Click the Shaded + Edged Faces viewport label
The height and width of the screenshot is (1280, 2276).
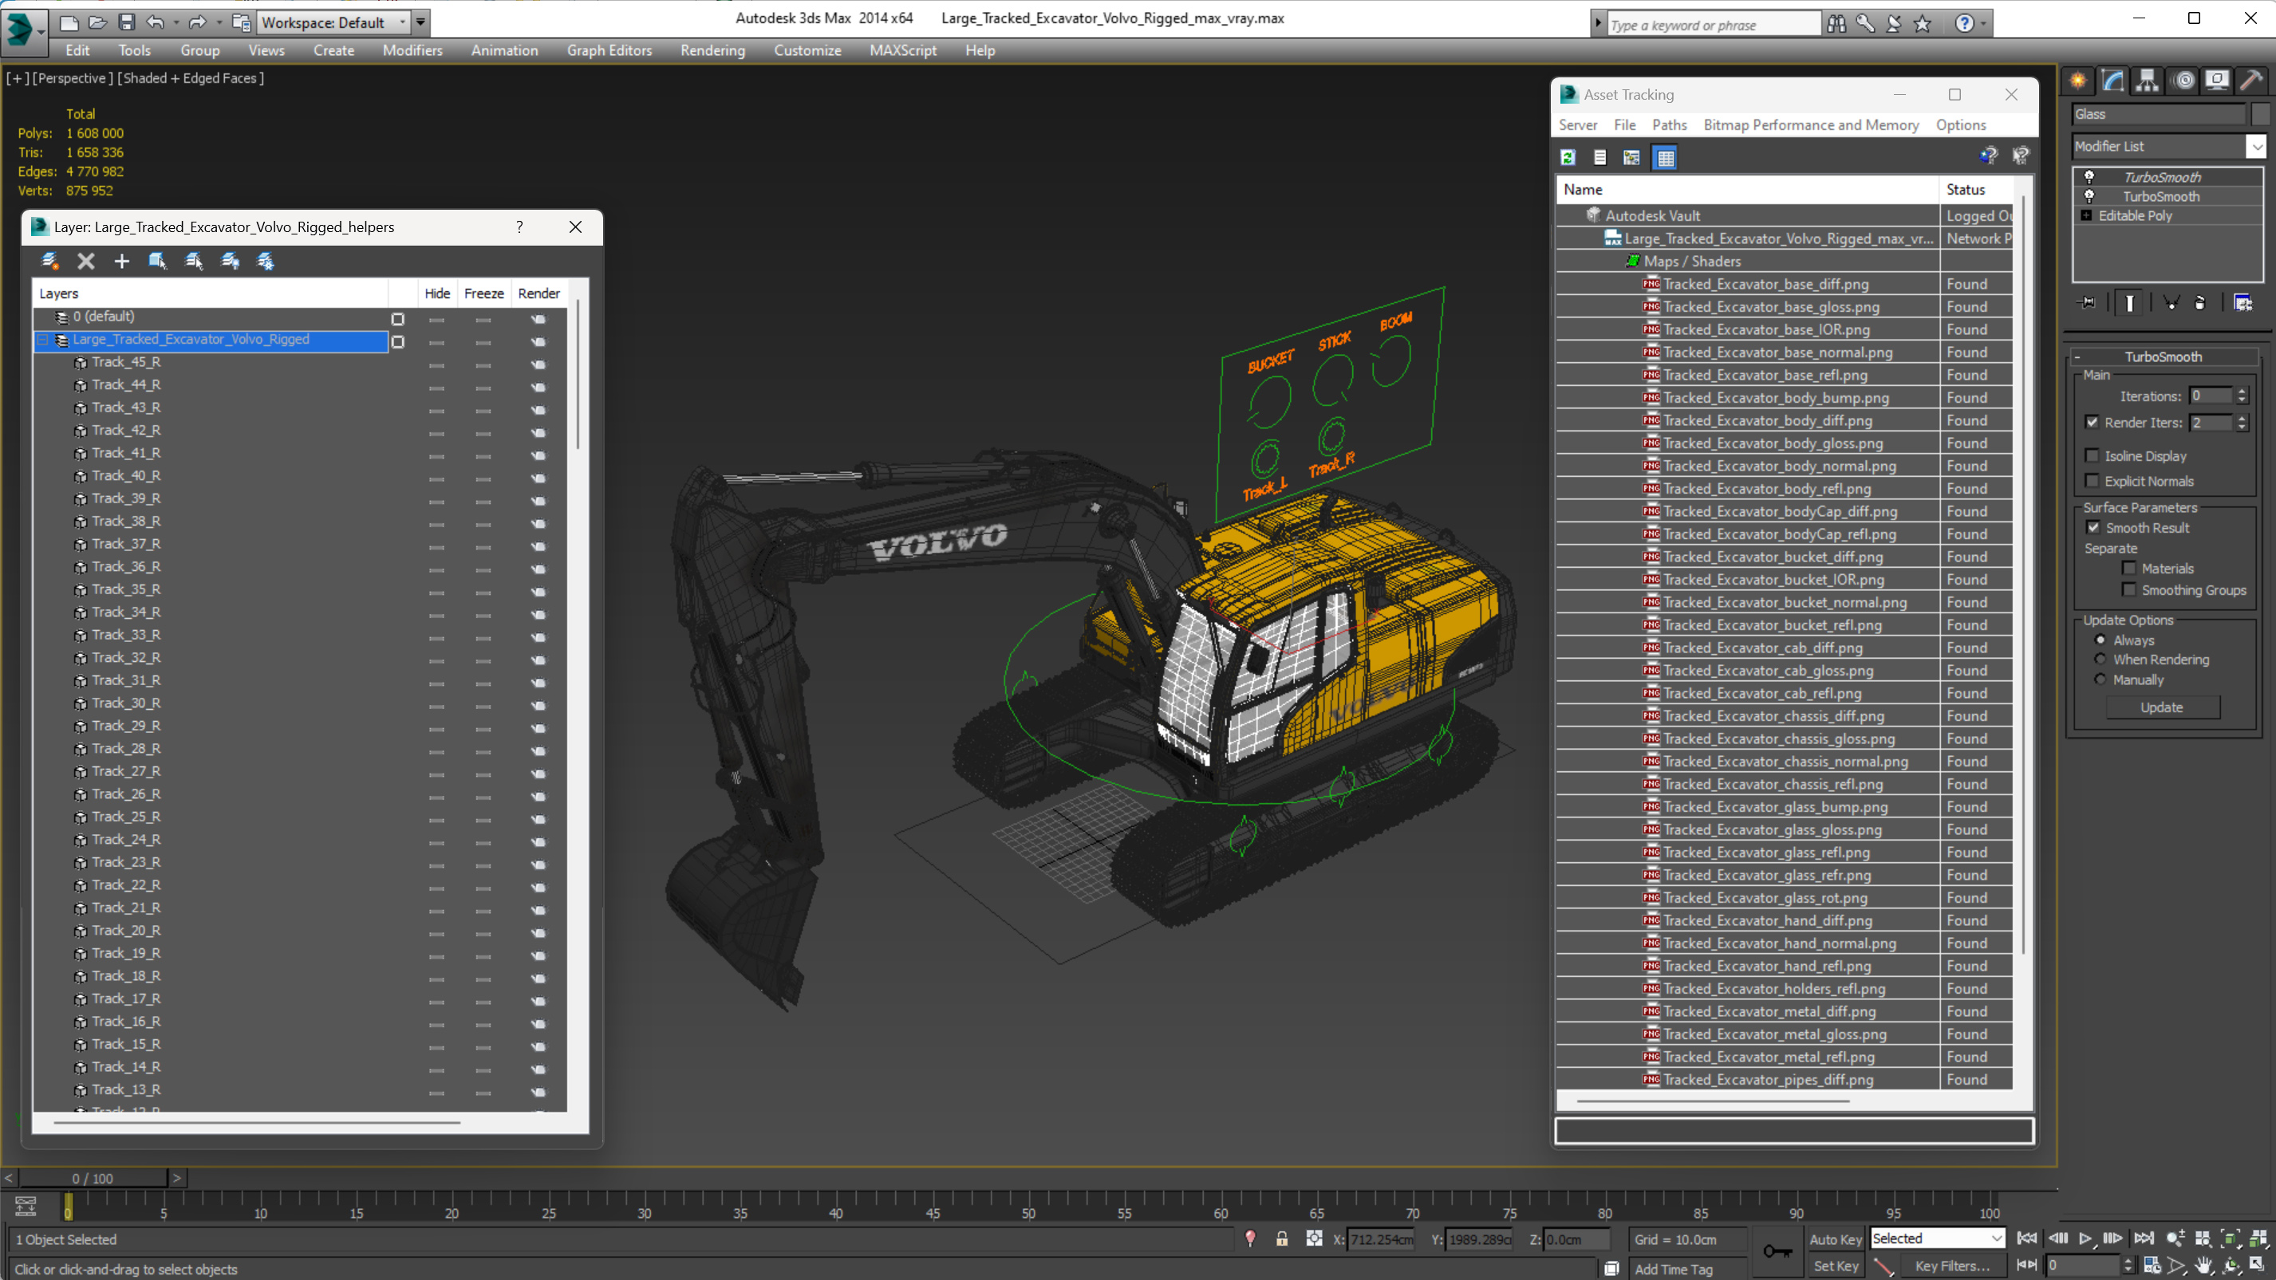(x=190, y=77)
